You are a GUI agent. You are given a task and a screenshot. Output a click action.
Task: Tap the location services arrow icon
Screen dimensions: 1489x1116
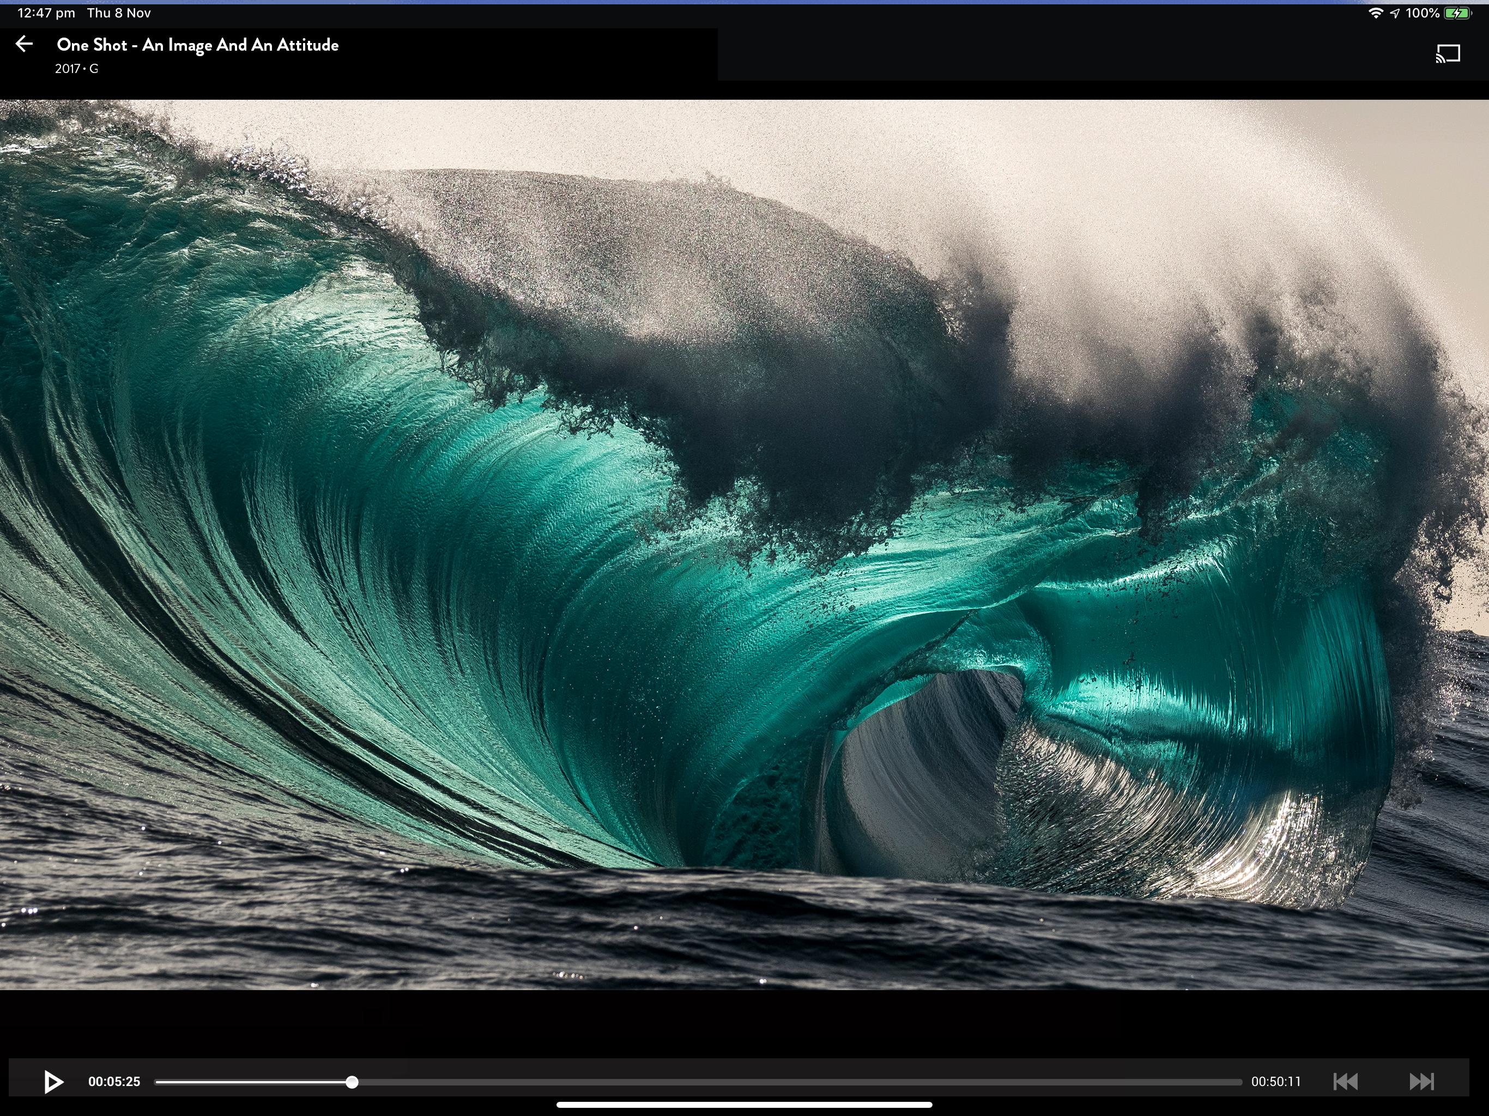[1394, 13]
